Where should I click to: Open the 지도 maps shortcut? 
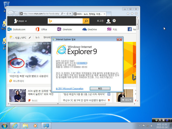112,29
